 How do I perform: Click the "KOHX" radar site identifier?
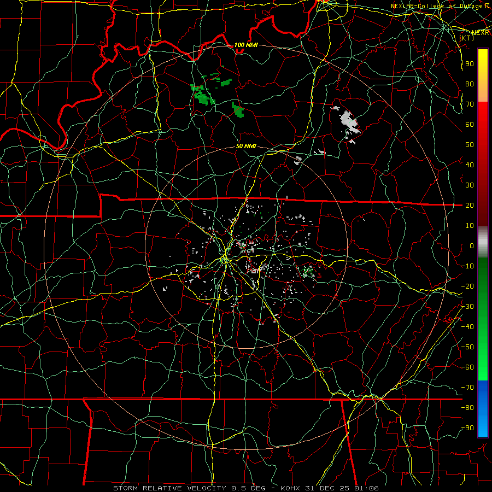(x=290, y=488)
